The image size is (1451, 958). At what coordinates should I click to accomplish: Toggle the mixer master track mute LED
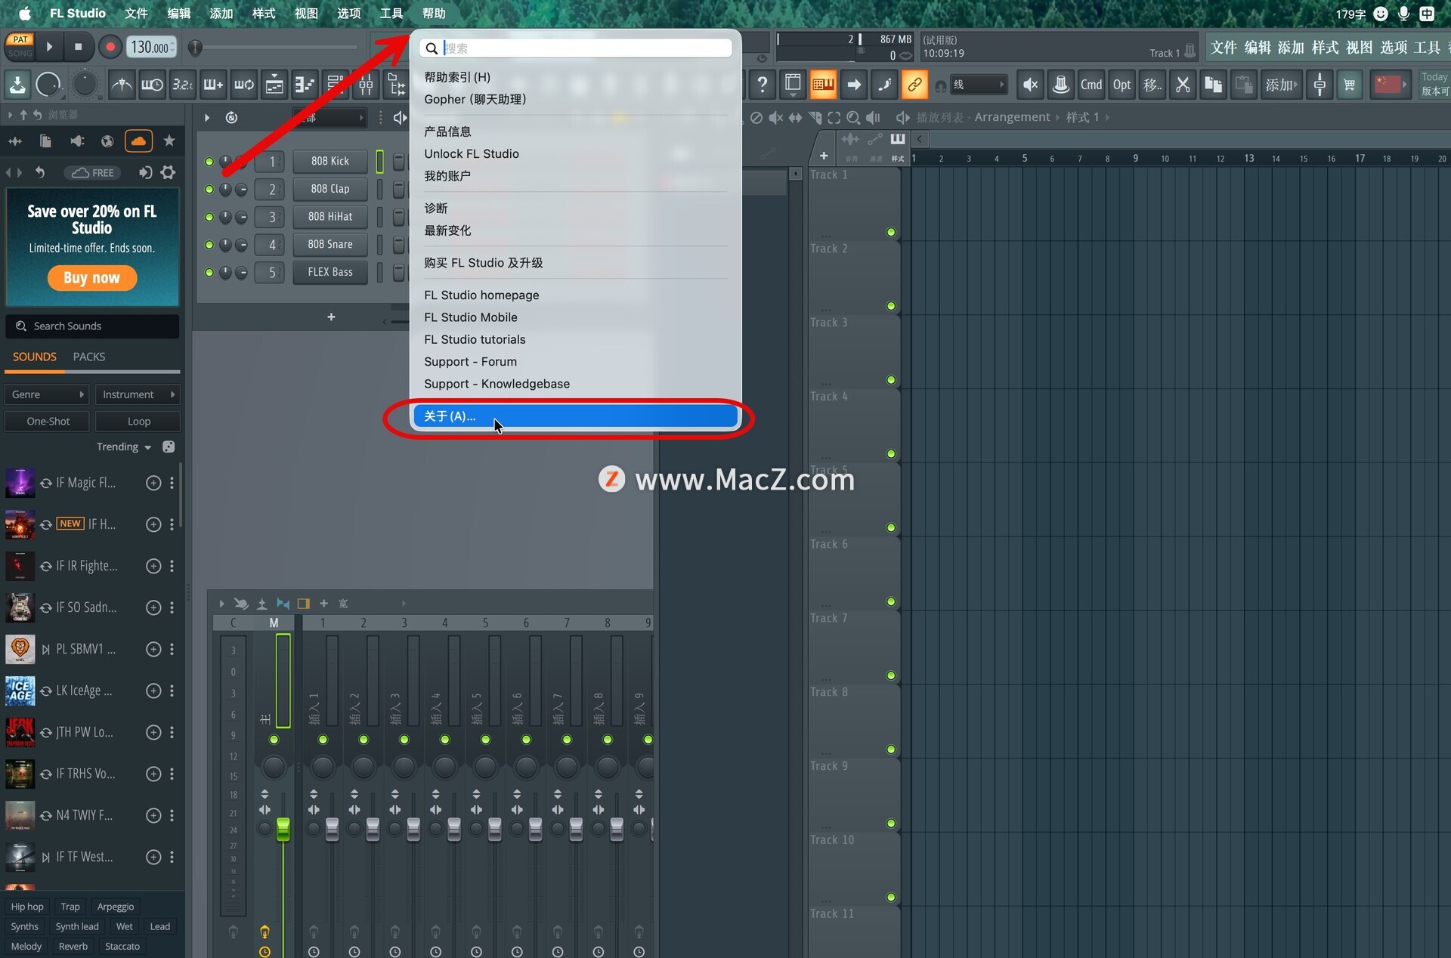click(274, 740)
